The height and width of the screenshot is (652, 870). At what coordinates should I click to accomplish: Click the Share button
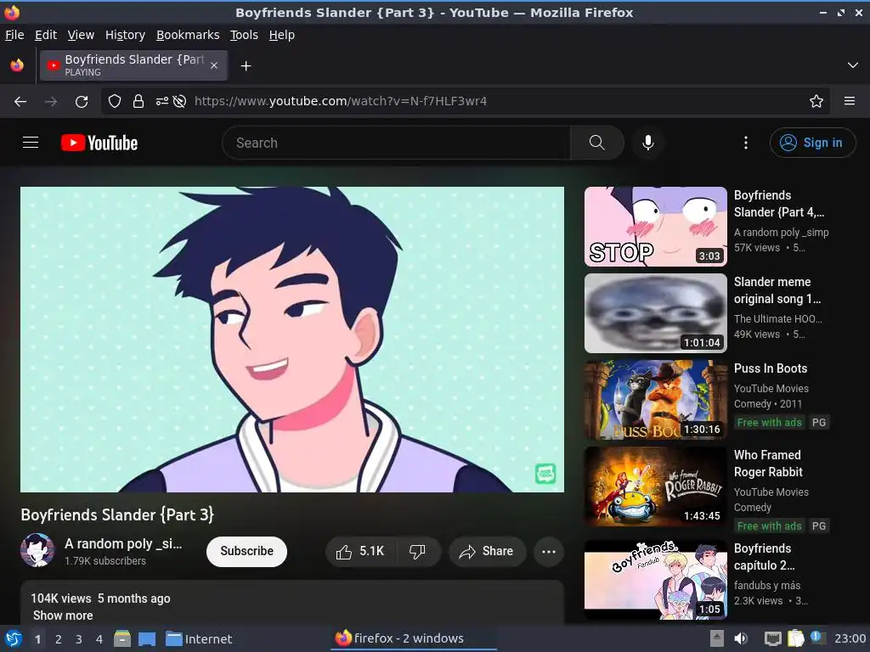coord(487,552)
